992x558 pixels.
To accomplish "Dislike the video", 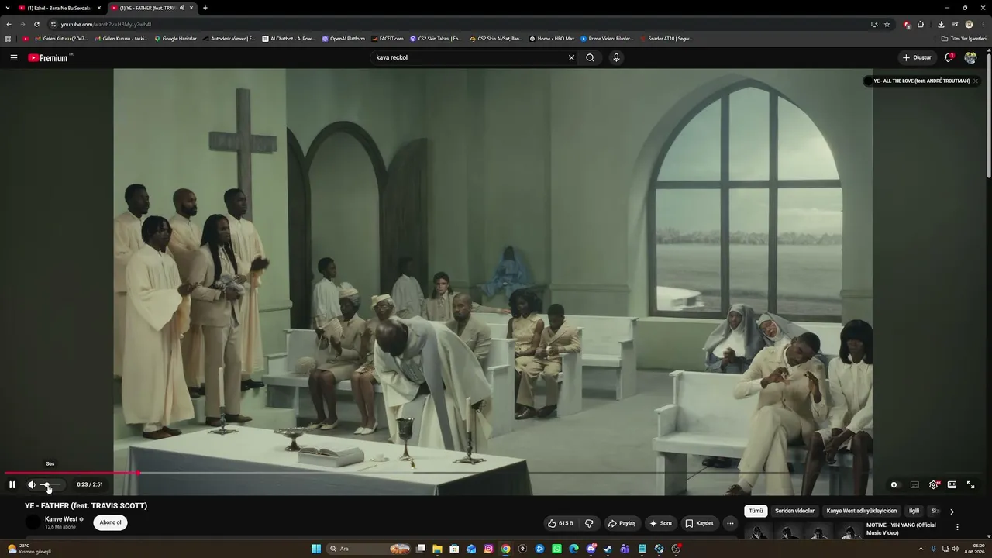I will pyautogui.click(x=589, y=523).
